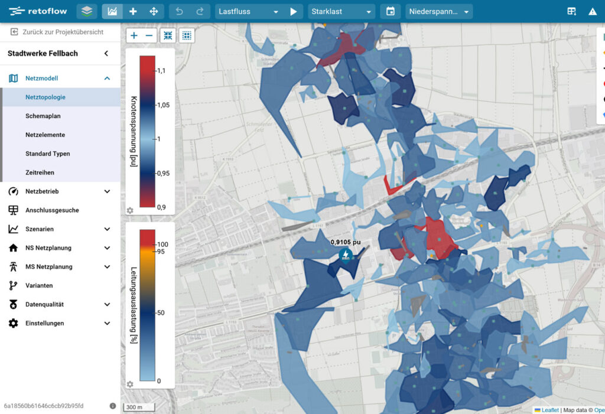Click the MS Netzplanung pylon icon
This screenshot has width=605, height=414.
(x=13, y=266)
